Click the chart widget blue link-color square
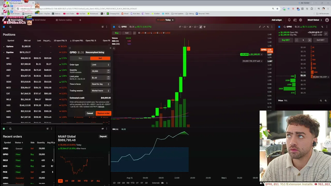Image resolution: width=331 pixels, height=186 pixels. (x=114, y=27)
